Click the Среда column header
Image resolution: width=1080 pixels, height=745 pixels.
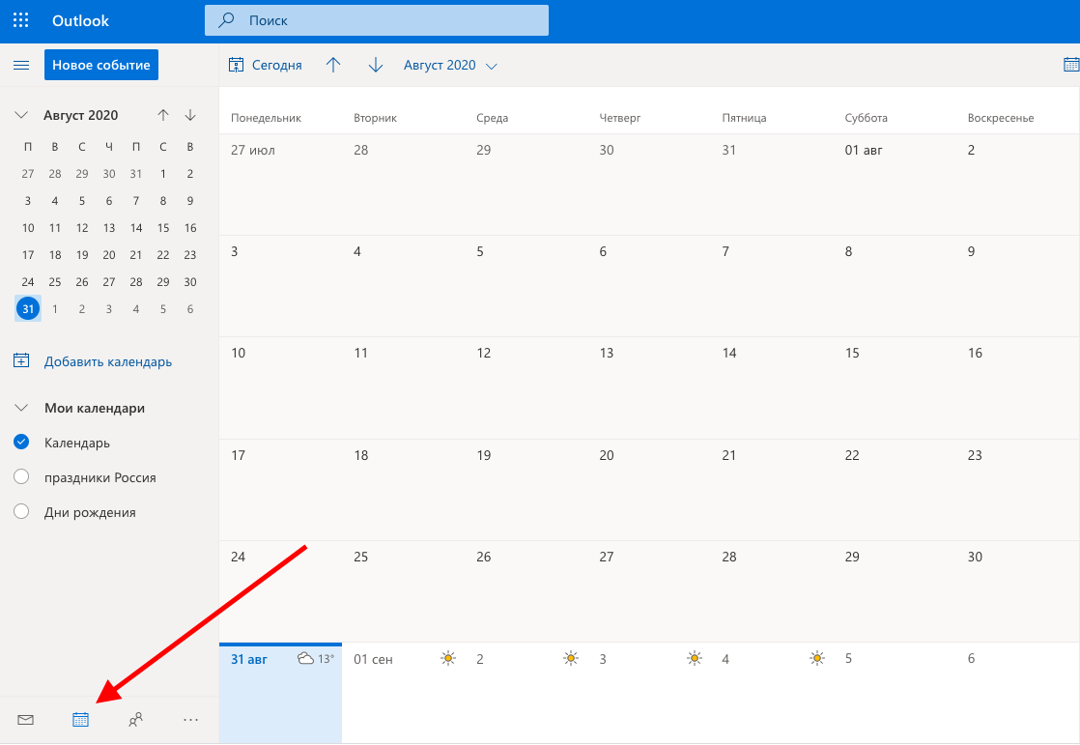[x=492, y=118]
